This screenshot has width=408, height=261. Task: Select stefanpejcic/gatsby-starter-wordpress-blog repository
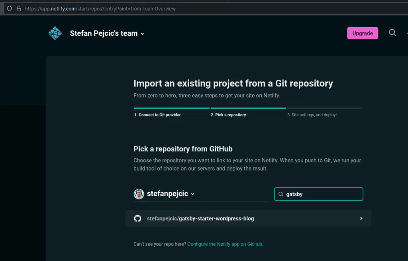[x=248, y=219]
